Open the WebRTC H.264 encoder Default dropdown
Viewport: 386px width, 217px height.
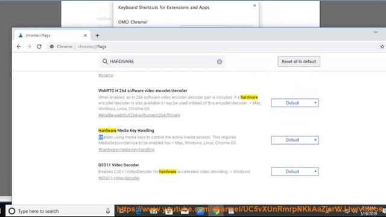point(295,103)
